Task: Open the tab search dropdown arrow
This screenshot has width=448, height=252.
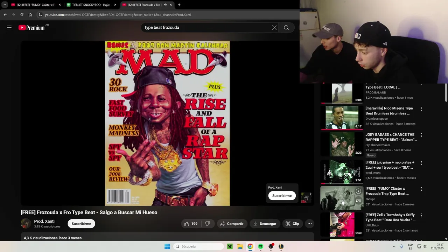Action: (x=5, y=5)
